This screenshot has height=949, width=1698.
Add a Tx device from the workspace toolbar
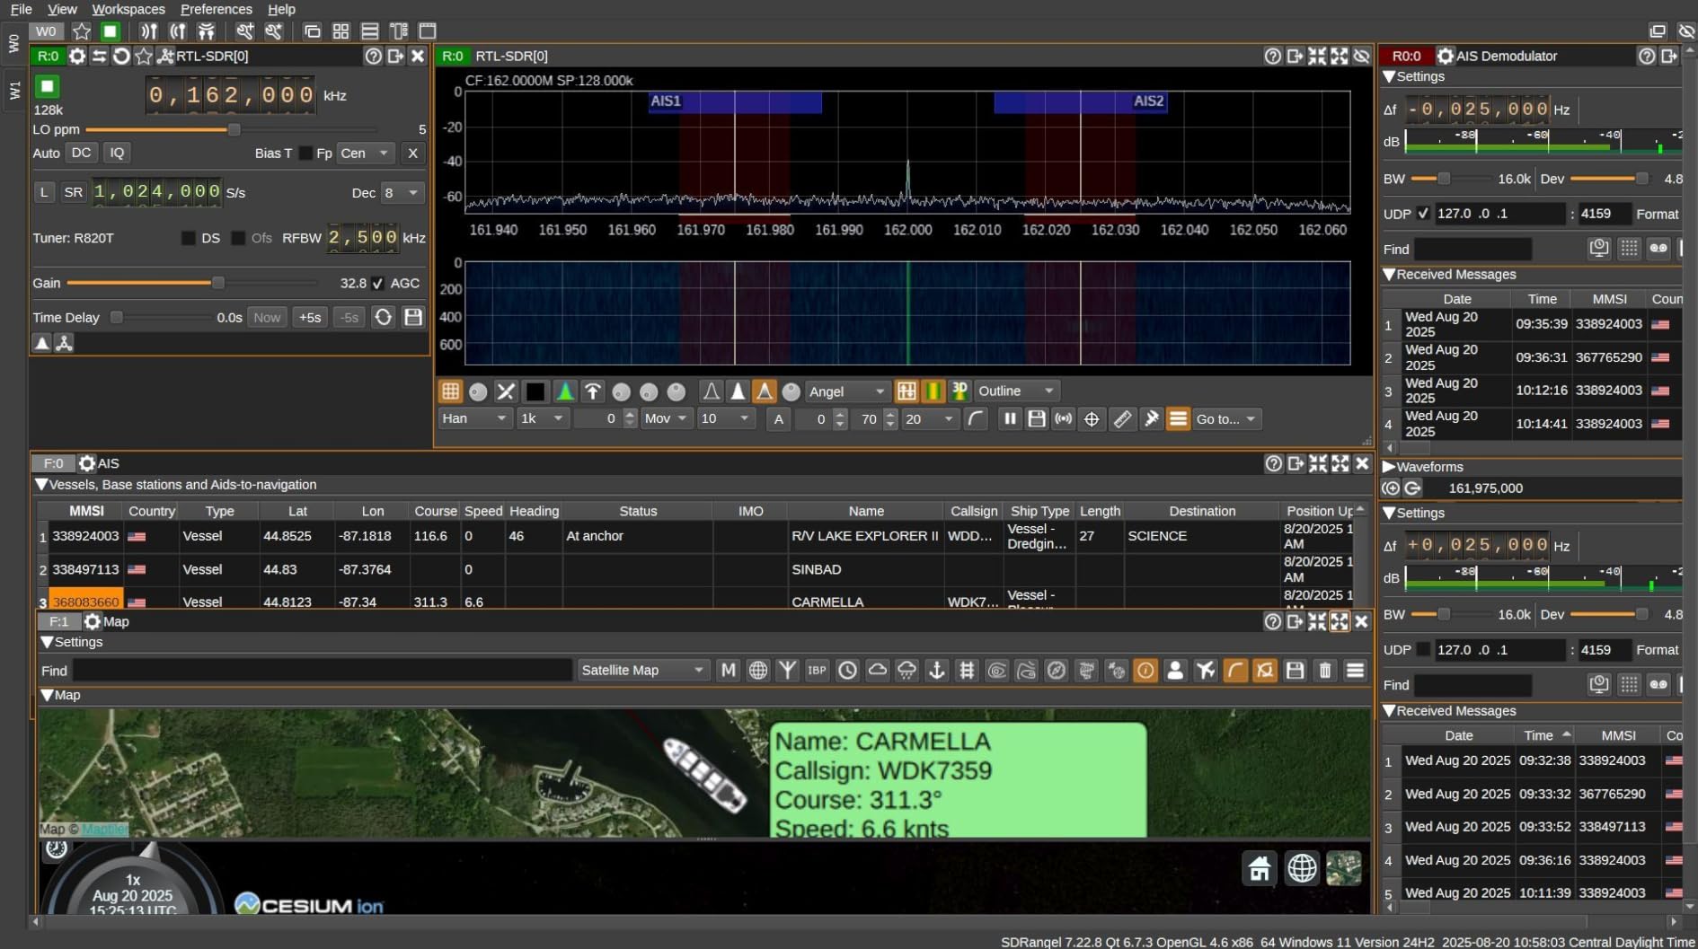178,31
